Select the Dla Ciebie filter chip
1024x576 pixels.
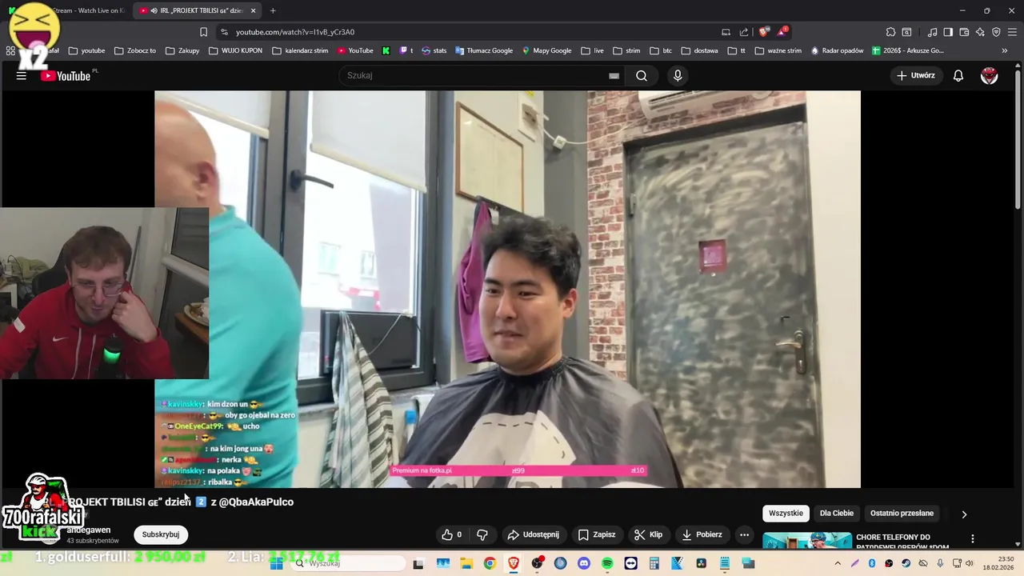click(837, 514)
